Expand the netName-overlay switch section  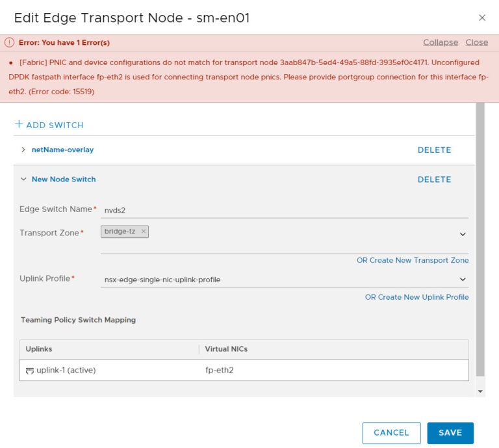click(x=23, y=150)
